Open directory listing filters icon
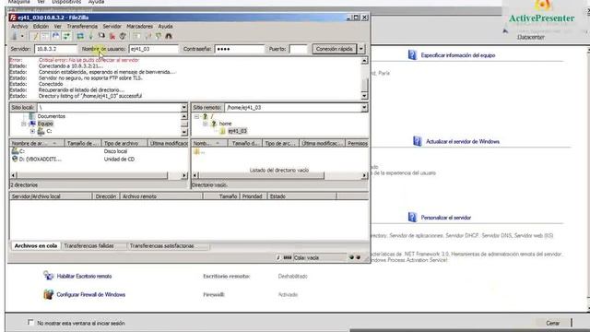590x332 pixels. click(x=136, y=36)
